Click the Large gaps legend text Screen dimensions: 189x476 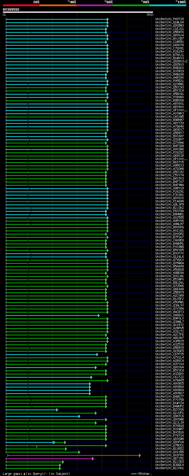pos(36,474)
